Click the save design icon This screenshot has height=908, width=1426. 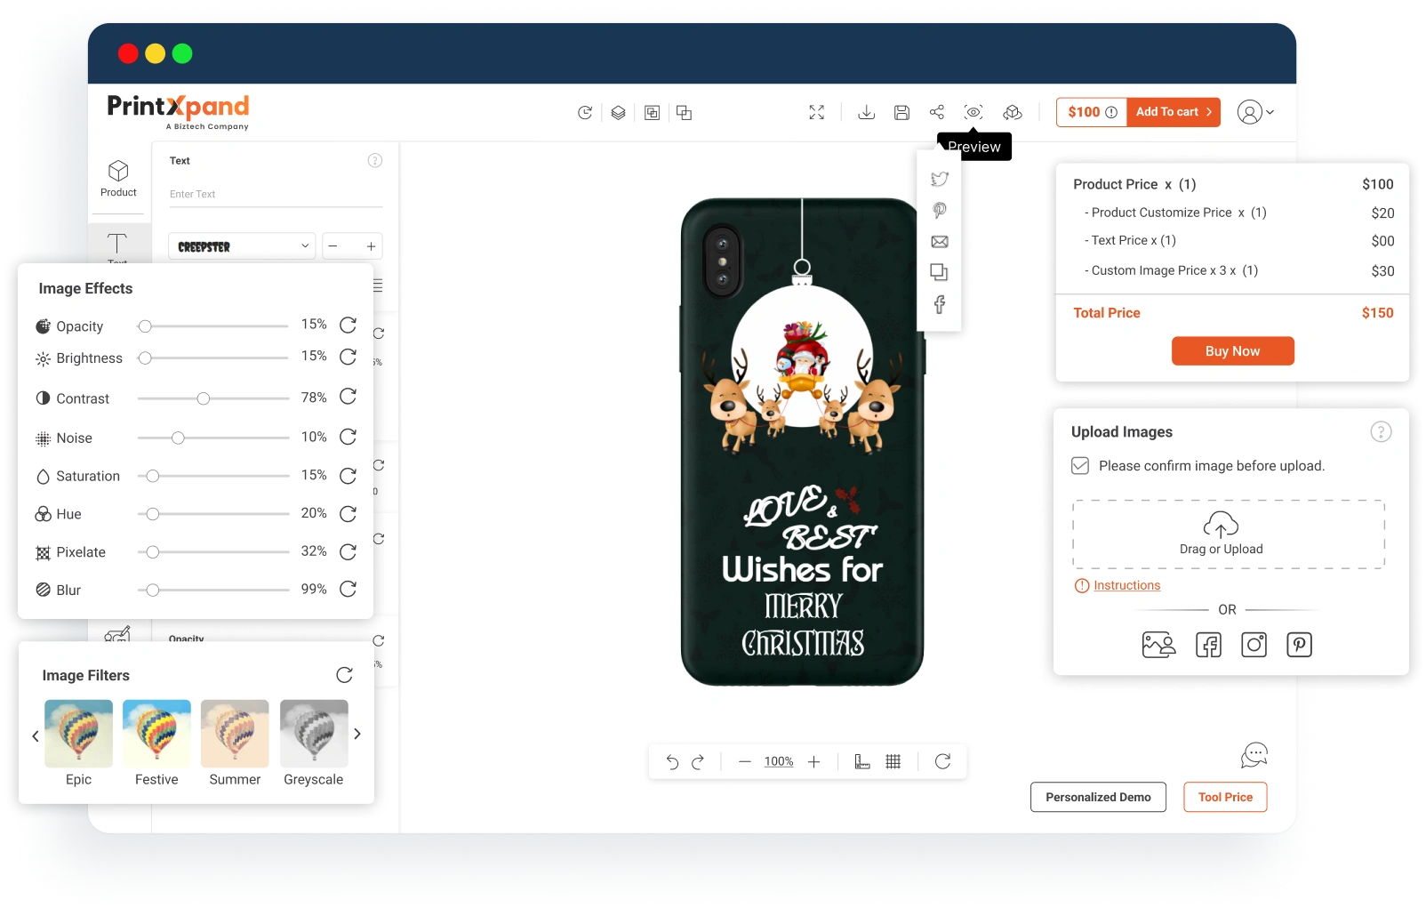pyautogui.click(x=901, y=112)
